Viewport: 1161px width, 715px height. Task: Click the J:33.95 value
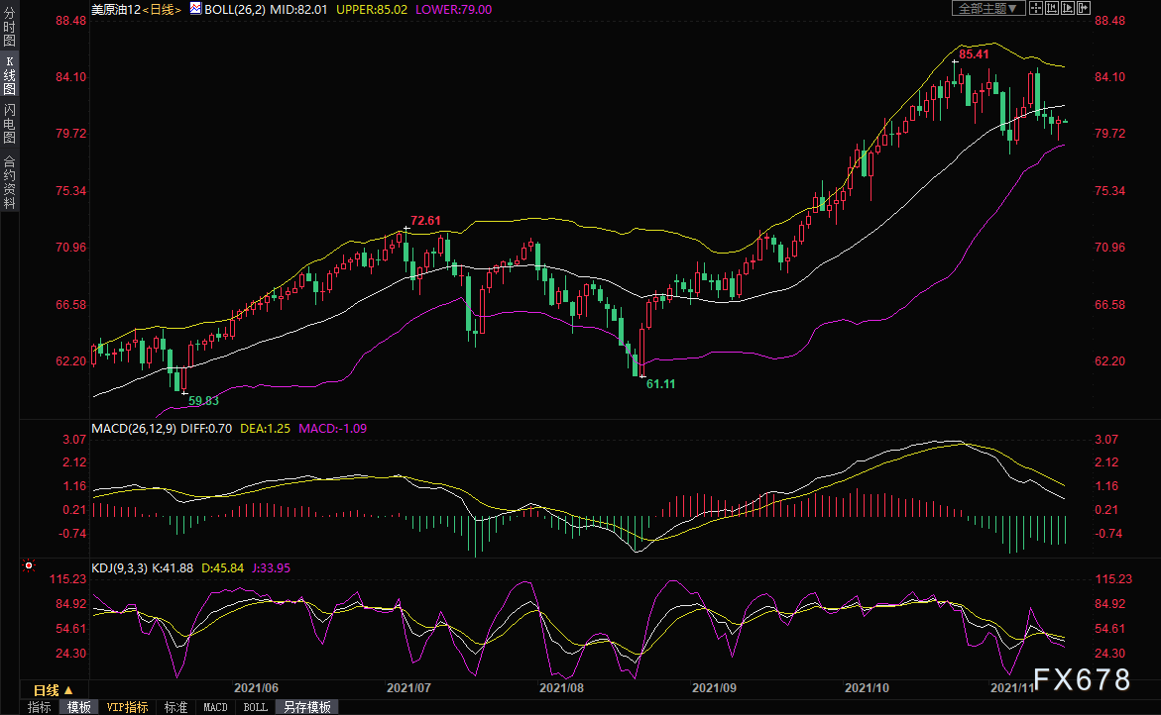click(x=271, y=567)
